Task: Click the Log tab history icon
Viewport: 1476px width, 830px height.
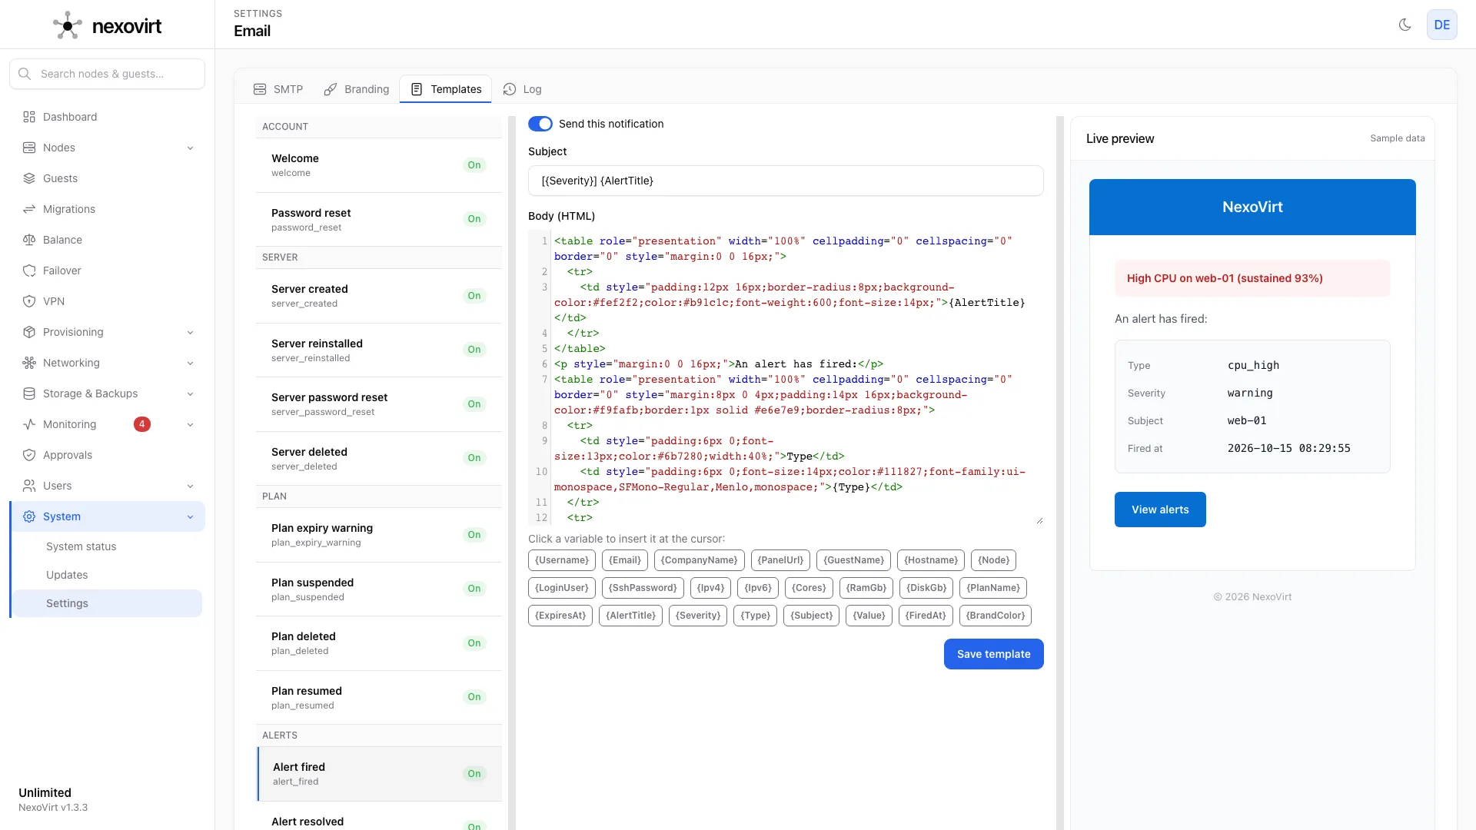Action: pos(510,89)
